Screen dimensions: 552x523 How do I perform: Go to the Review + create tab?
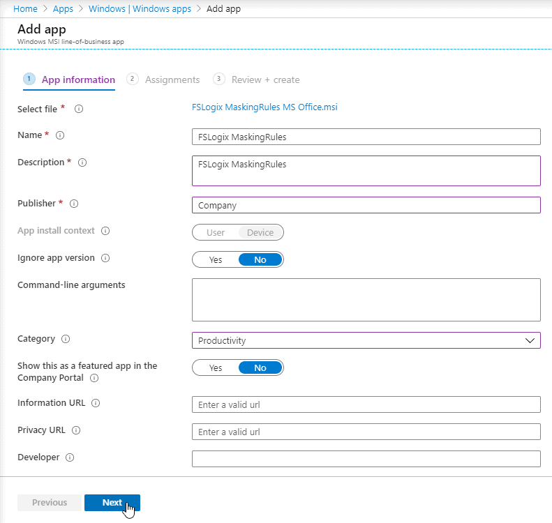pos(264,79)
